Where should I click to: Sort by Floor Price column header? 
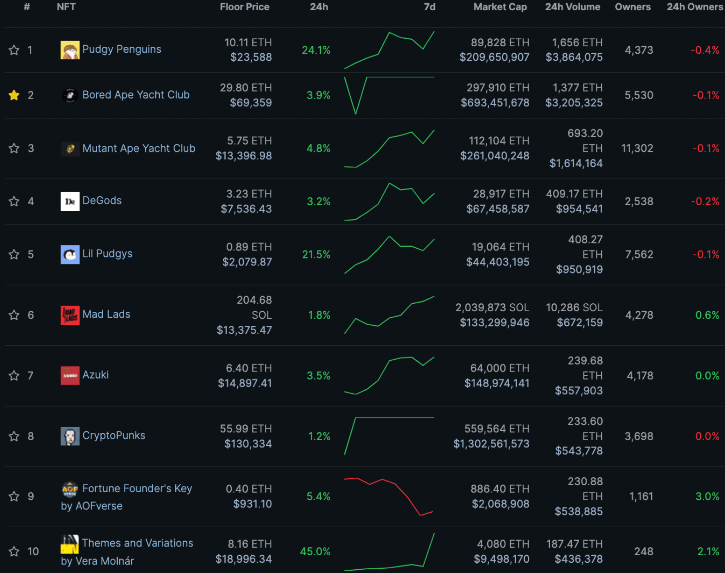point(244,7)
